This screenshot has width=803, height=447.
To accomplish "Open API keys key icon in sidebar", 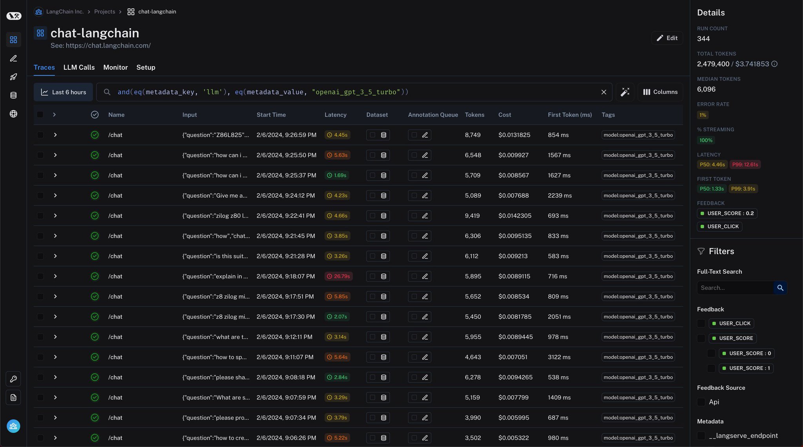I will coord(13,379).
